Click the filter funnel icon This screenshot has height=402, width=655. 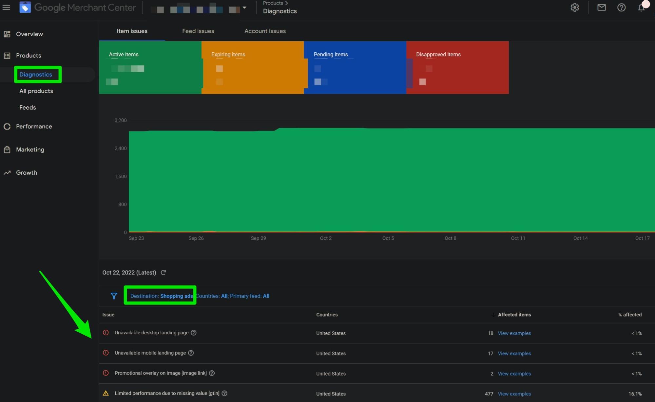coord(114,296)
